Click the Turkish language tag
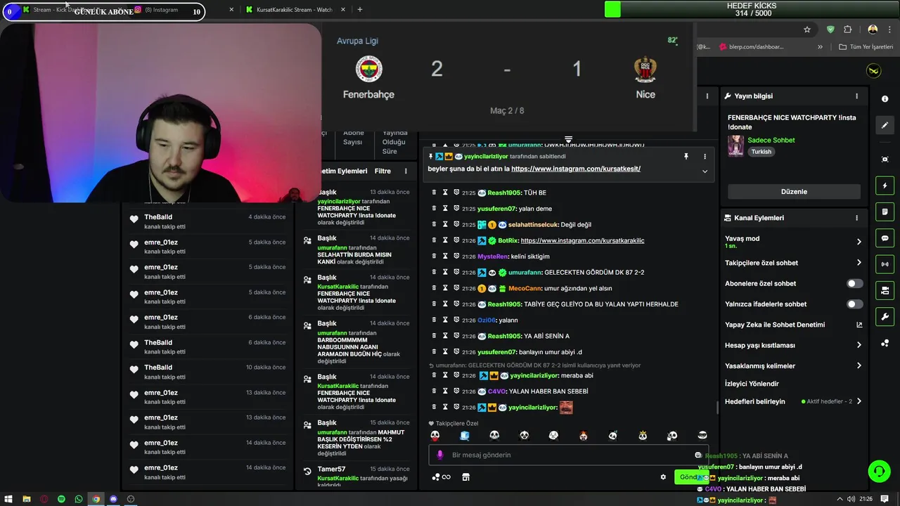Screen dimensions: 900x506 click(761, 152)
